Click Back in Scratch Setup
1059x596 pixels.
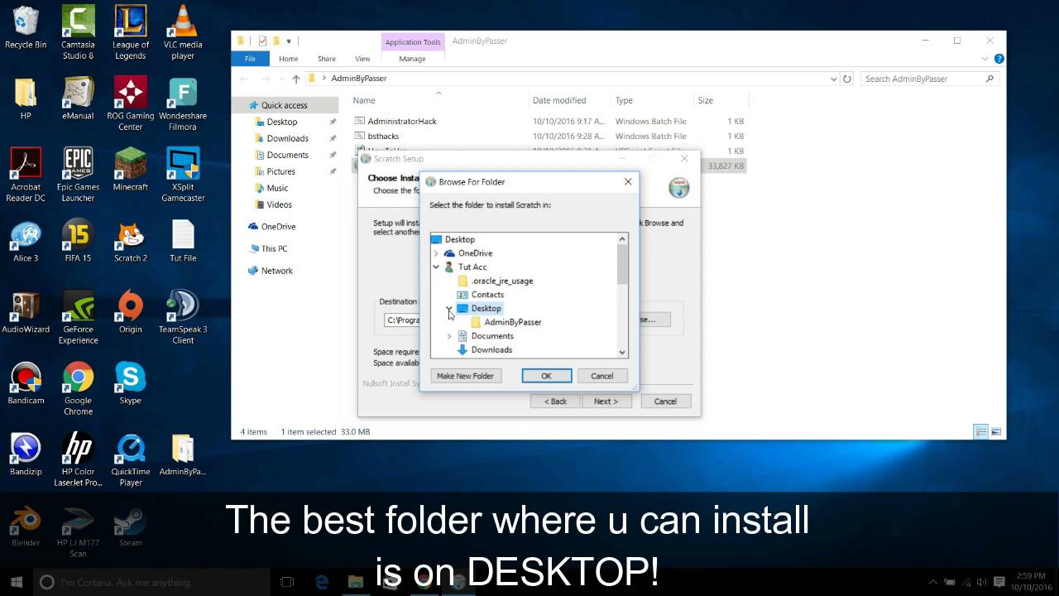tap(555, 401)
